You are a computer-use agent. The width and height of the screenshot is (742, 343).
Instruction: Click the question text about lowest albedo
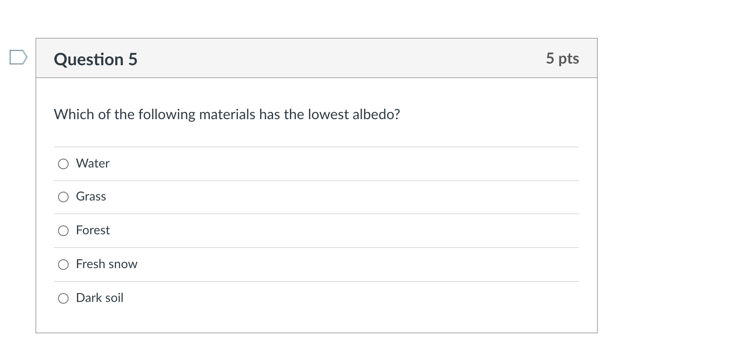(x=227, y=114)
